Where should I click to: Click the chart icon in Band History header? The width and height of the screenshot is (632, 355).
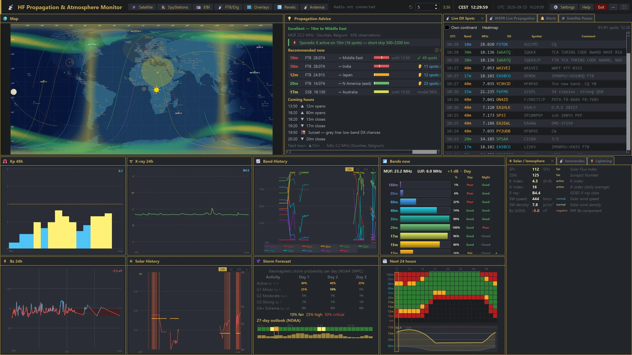pyautogui.click(x=258, y=161)
